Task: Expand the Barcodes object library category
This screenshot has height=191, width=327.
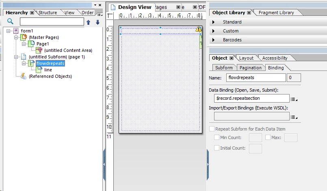Action: (x=213, y=40)
